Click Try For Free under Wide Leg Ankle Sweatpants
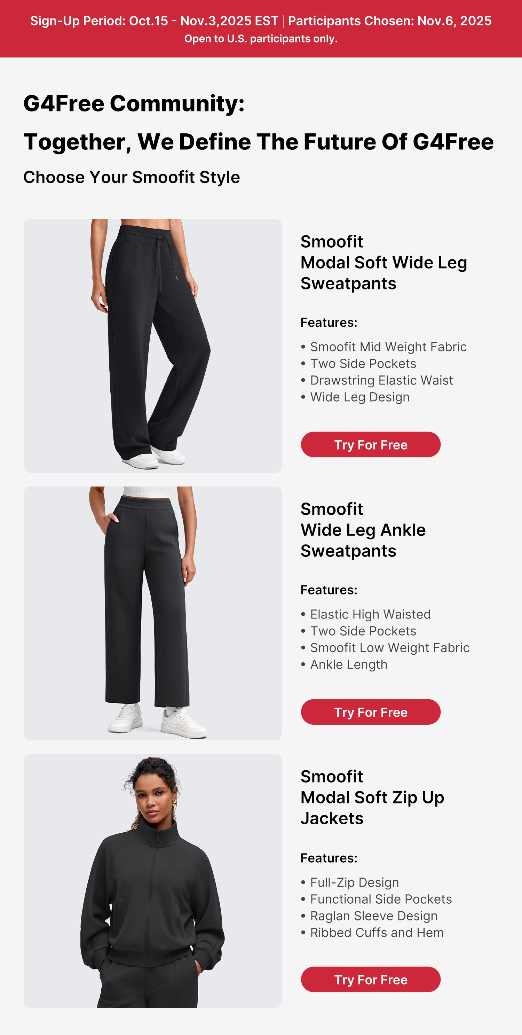Image resolution: width=522 pixels, height=1035 pixels. pos(371,712)
